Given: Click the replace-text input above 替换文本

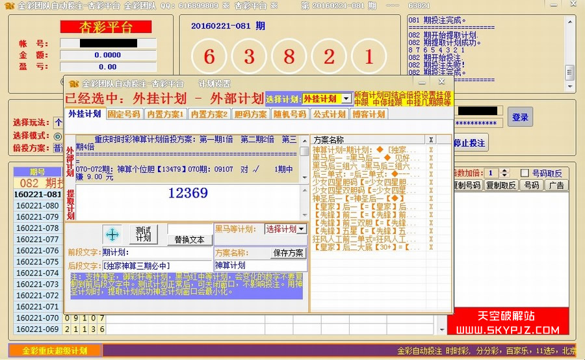Looking at the screenshot, I should point(190,229).
